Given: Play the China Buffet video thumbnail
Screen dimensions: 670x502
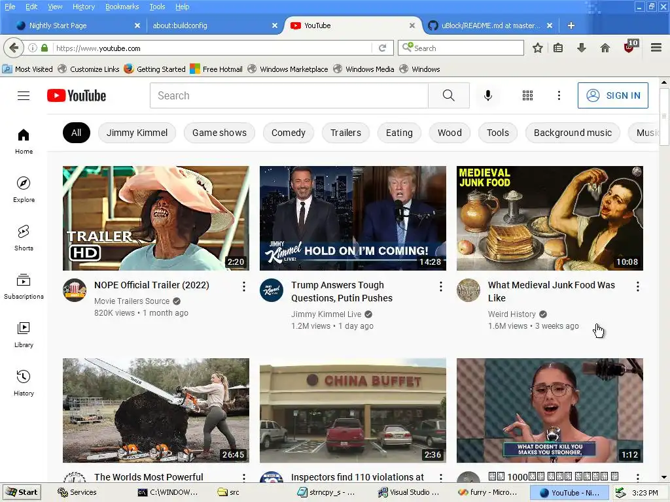Looking at the screenshot, I should 353,410.
